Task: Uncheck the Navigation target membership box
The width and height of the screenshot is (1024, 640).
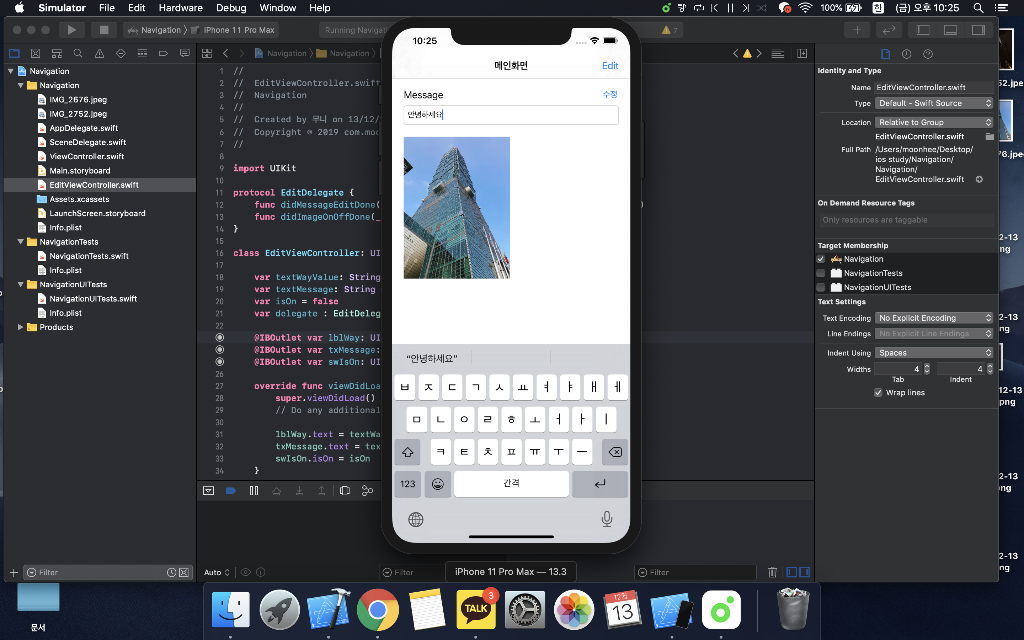Action: pyautogui.click(x=821, y=258)
